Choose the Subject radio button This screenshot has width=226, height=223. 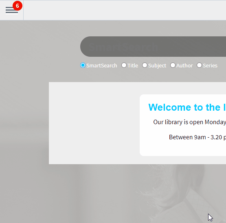pyautogui.click(x=145, y=65)
